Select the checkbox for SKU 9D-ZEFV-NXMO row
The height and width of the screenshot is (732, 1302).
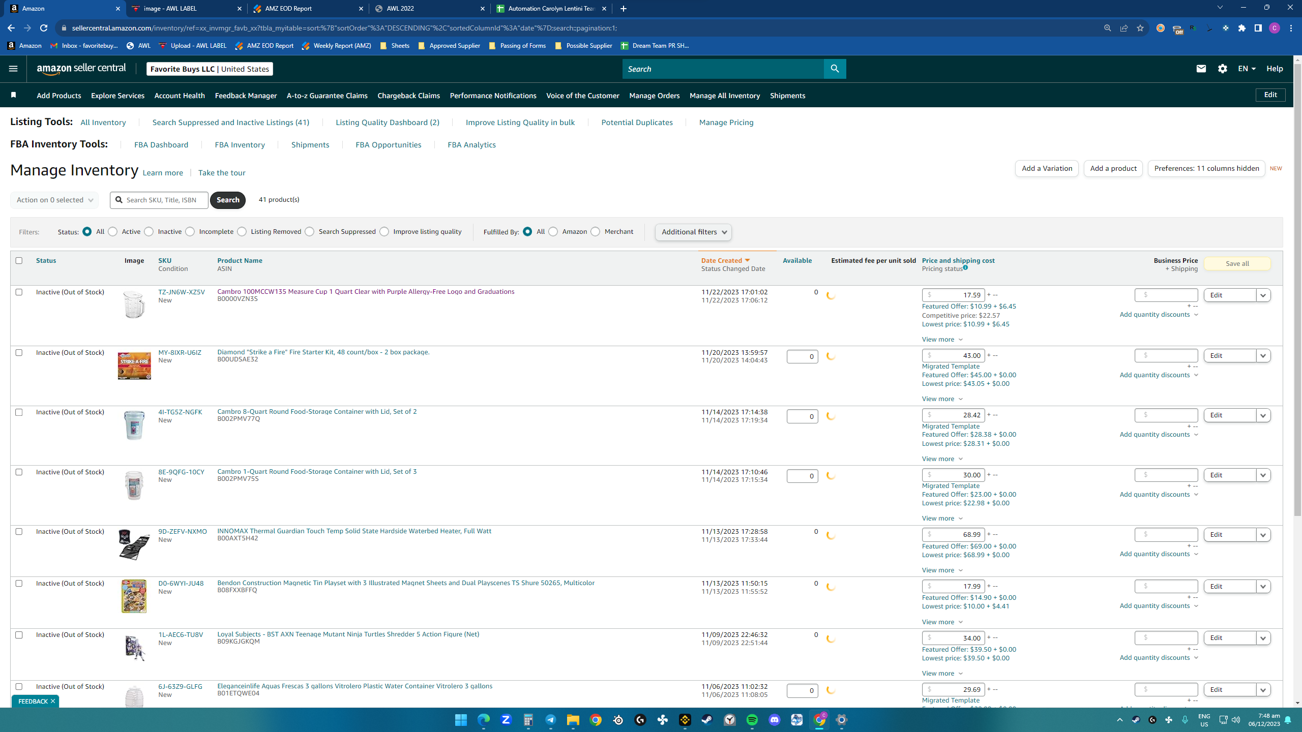pyautogui.click(x=19, y=531)
